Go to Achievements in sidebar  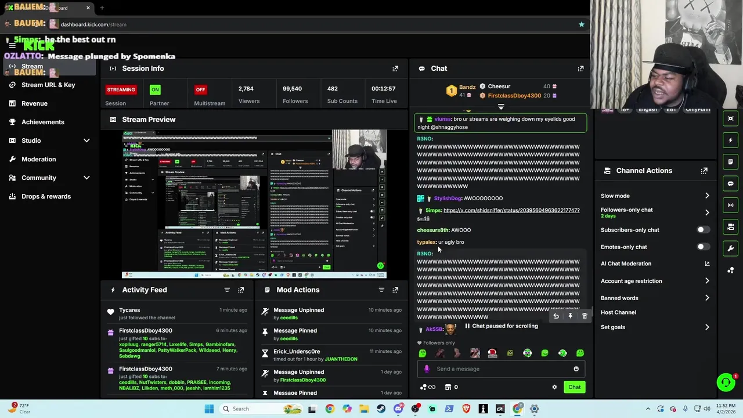pos(43,122)
